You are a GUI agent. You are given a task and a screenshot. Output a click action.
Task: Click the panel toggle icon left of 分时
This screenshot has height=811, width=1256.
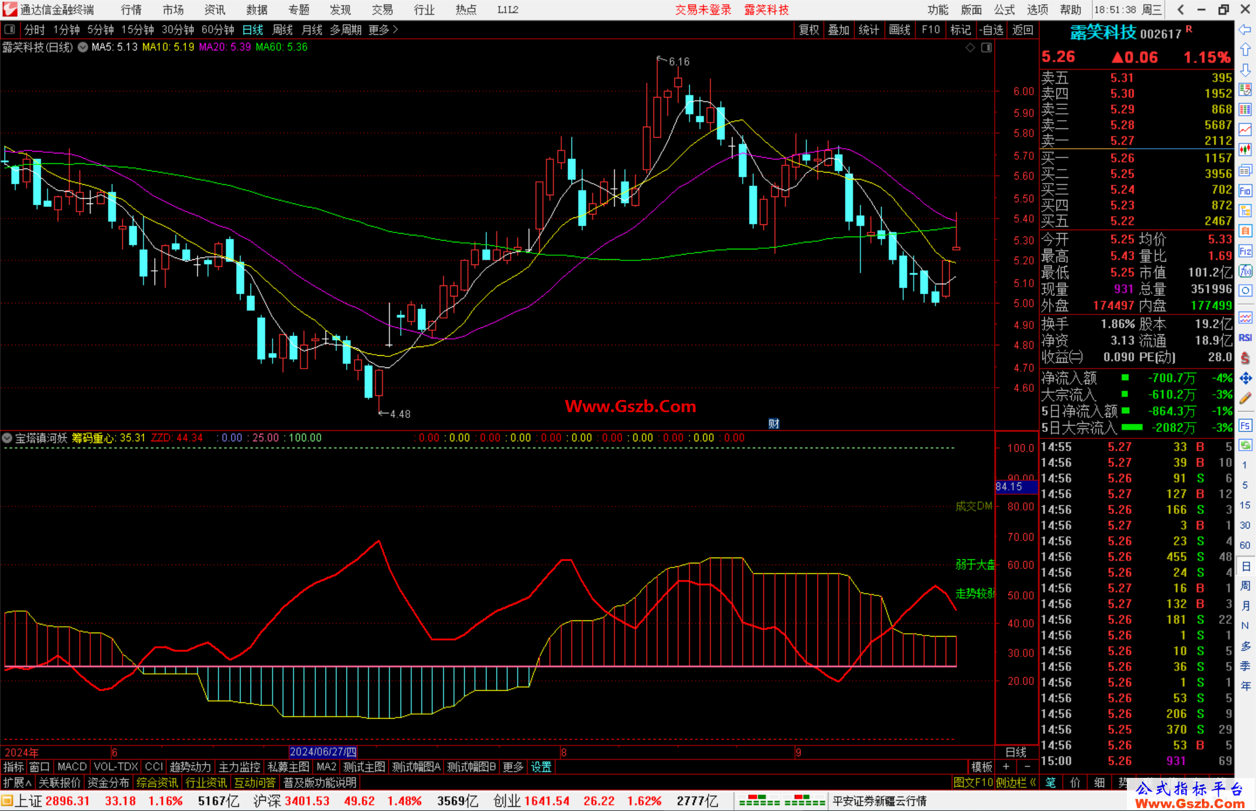click(x=10, y=29)
